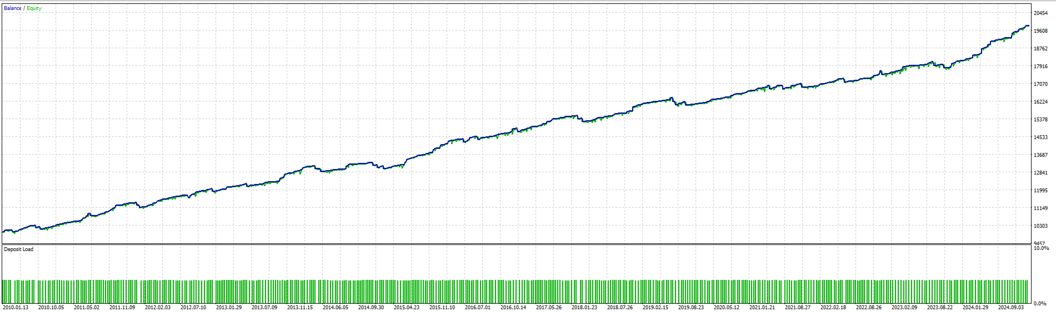Select the 2012.02.03 date on timeline
The width and height of the screenshot is (1056, 312).
point(158,307)
